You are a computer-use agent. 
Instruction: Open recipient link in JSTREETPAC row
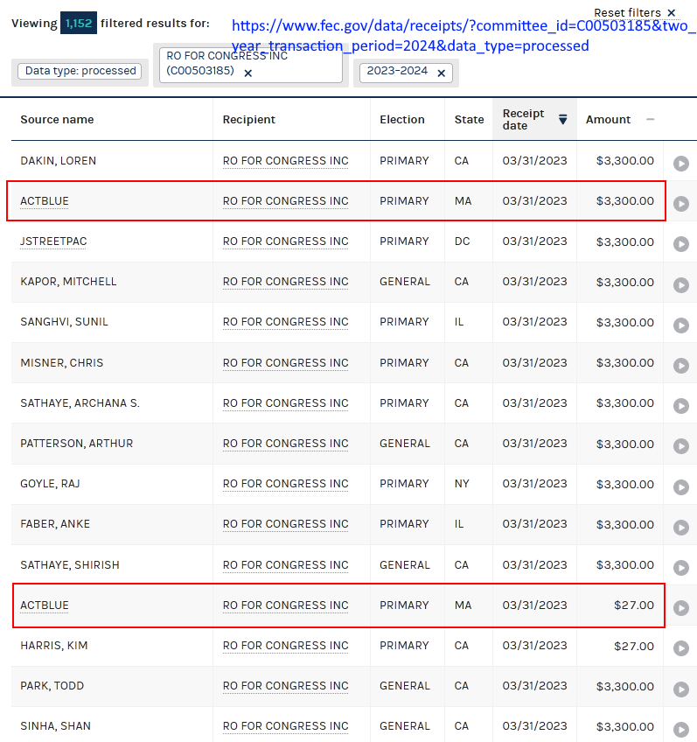click(x=286, y=241)
